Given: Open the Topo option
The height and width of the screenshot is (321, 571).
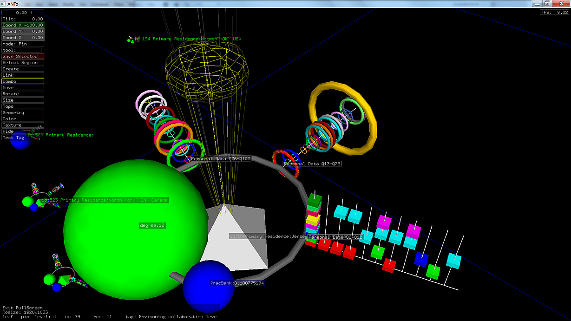Looking at the screenshot, I should (23, 106).
